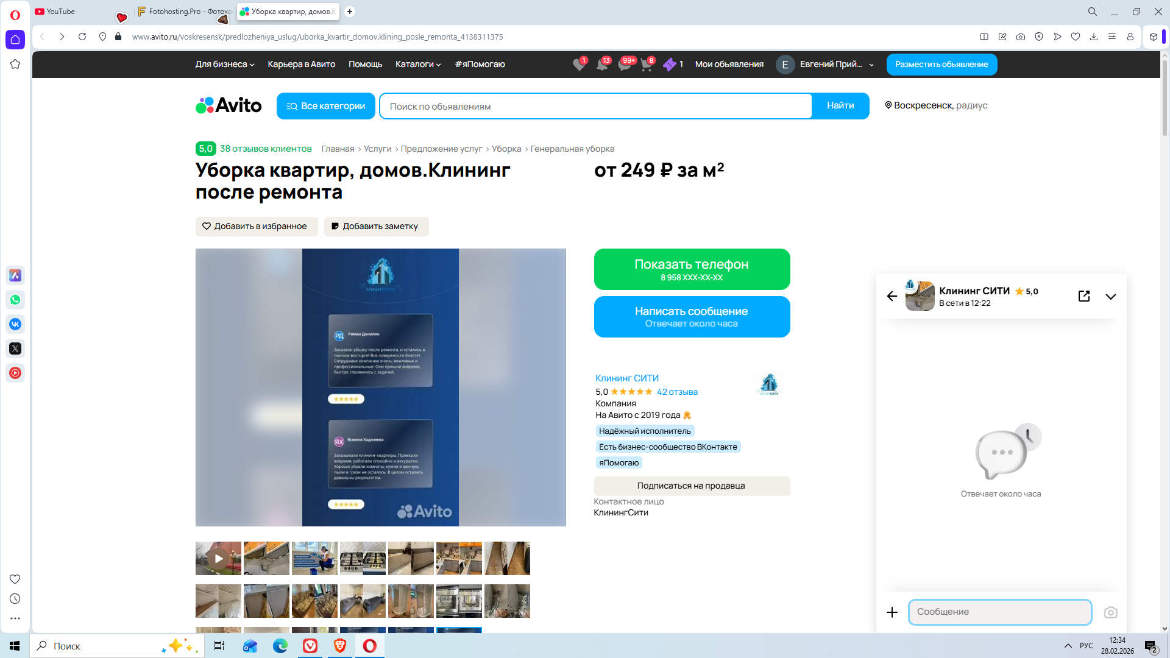Click favorites heart in header bar
The image size is (1170, 658).
pos(578,65)
